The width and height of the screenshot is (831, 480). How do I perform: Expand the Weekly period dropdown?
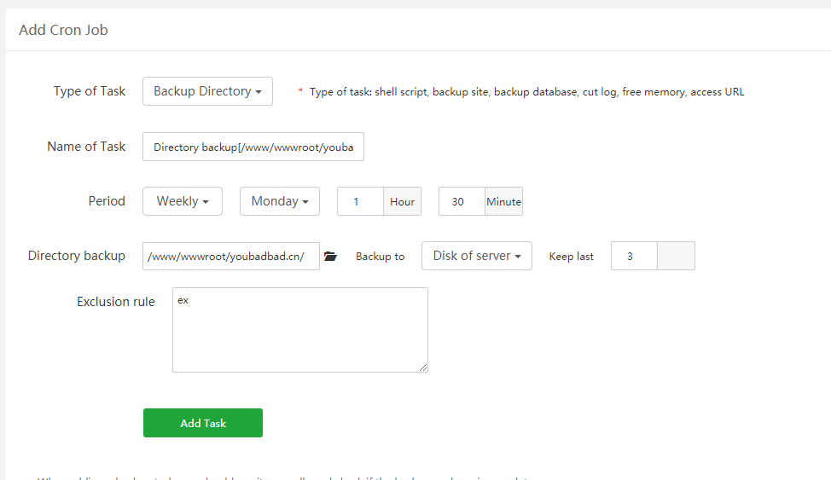tap(183, 201)
